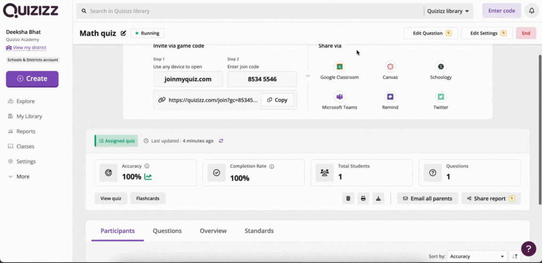Switch to the Questions tab

(x=167, y=231)
